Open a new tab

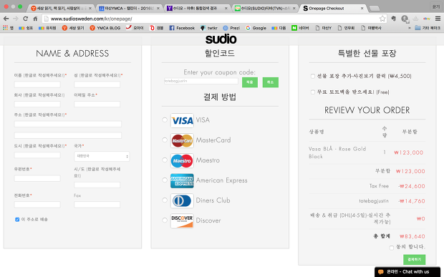375,9
